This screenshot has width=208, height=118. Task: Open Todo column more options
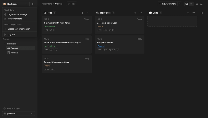(88, 13)
